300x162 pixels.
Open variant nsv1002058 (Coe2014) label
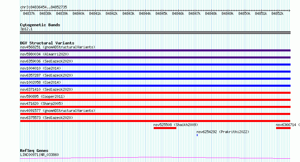[x=40, y=82]
